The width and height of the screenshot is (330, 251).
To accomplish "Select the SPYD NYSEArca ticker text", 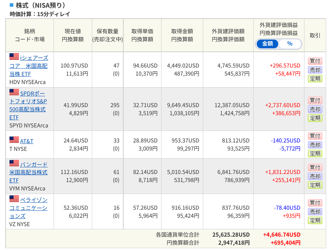I will click(29, 126).
